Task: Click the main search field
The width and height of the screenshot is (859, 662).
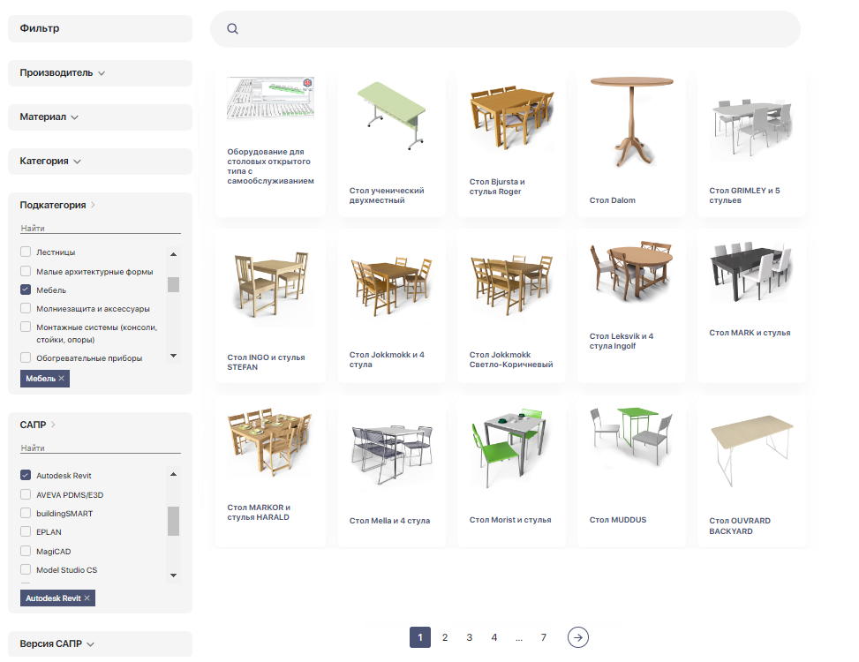Action: [505, 29]
